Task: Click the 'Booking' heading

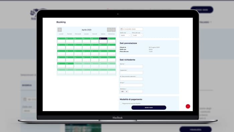Action: (61, 22)
